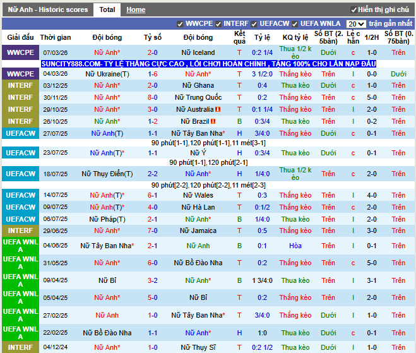Open the Nữ Iceland team link
The height and width of the screenshot is (353, 416).
(198, 52)
